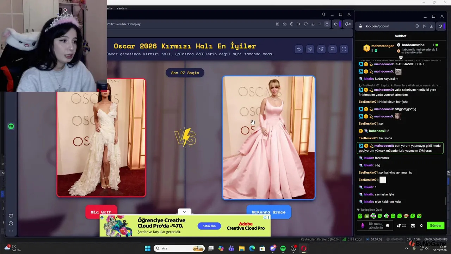
Task: Click the main Opera window URL field
Action: coord(190,24)
